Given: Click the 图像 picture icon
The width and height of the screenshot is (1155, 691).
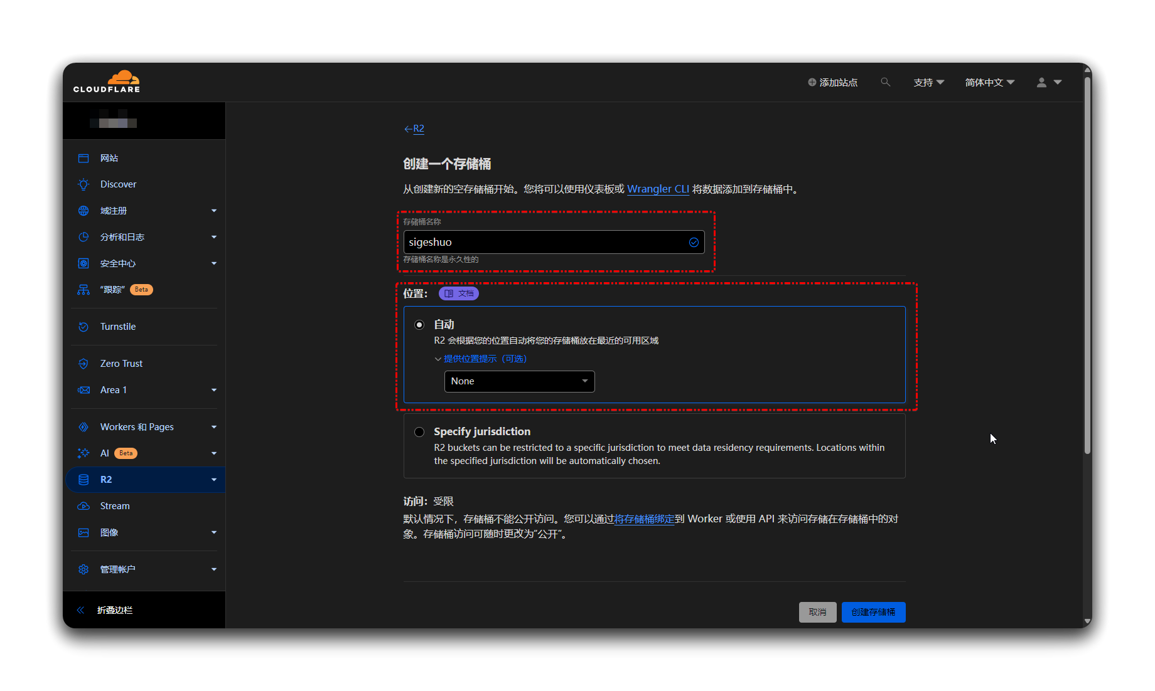Looking at the screenshot, I should click(83, 532).
